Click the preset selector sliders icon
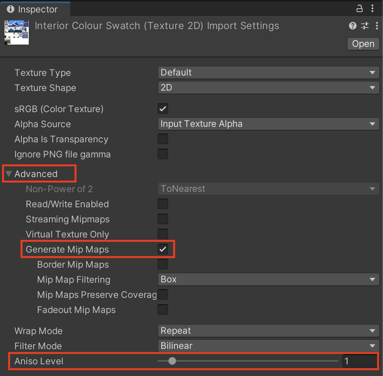 click(x=365, y=26)
